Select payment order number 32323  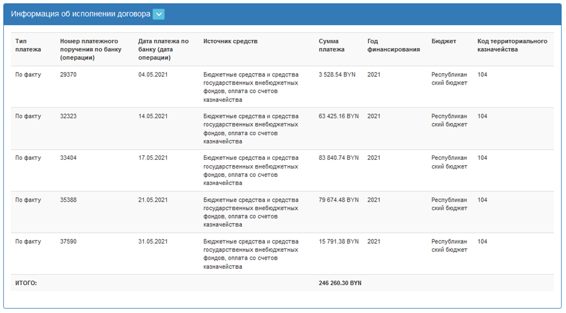(x=68, y=116)
